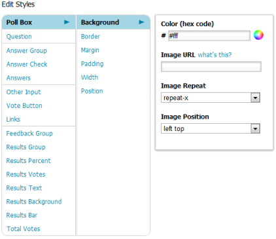Switch to the Padding property
This screenshot has width=276, height=239.
click(x=92, y=64)
